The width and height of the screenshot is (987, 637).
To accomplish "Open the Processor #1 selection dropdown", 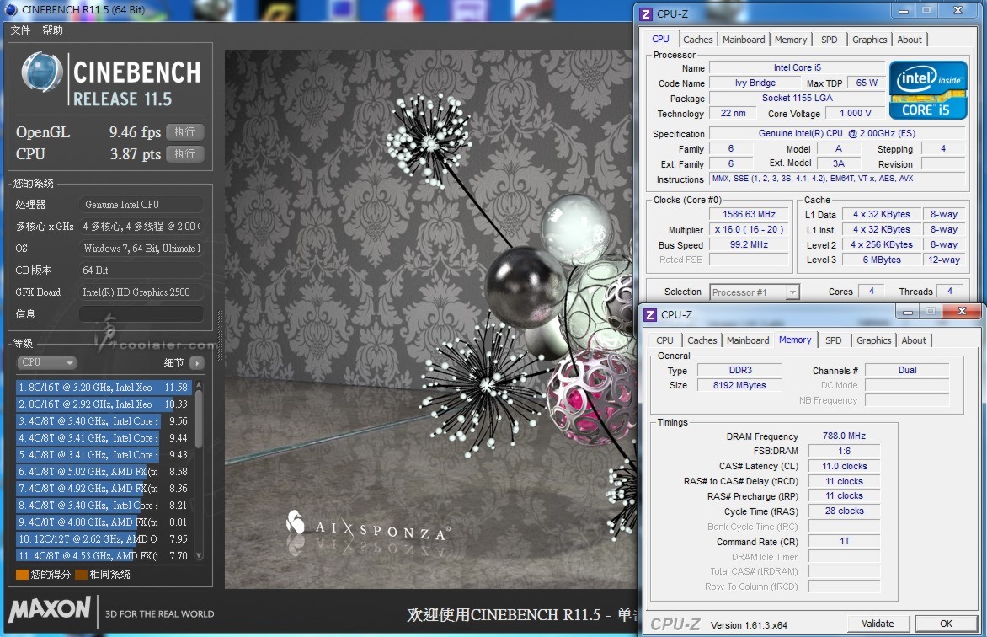I will click(x=754, y=292).
